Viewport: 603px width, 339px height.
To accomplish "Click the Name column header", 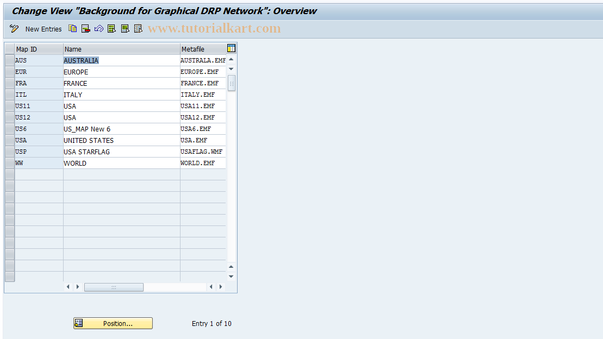I will coord(121,49).
